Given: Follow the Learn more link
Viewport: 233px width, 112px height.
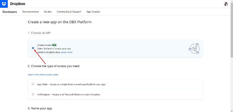Looking at the screenshot, I should pyautogui.click(x=67, y=52).
